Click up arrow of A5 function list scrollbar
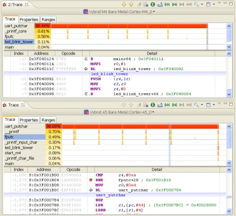This screenshot has width=236, height=216. click(x=229, y=127)
